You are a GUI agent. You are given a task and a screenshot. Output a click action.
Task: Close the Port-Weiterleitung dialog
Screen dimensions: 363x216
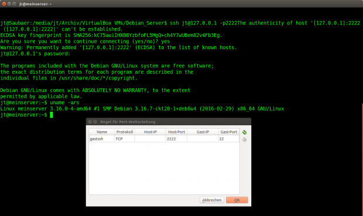pyautogui.click(x=90, y=122)
